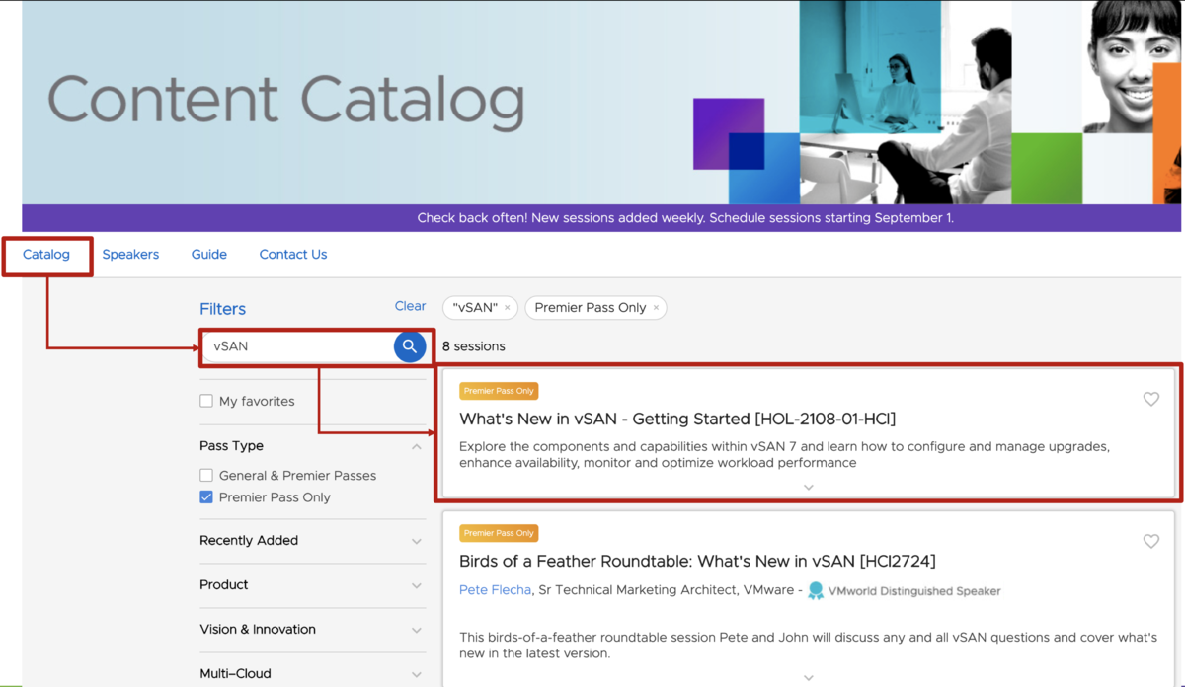Expand Birds of a Feather session details chevron
This screenshot has height=687, width=1185.
point(809,677)
